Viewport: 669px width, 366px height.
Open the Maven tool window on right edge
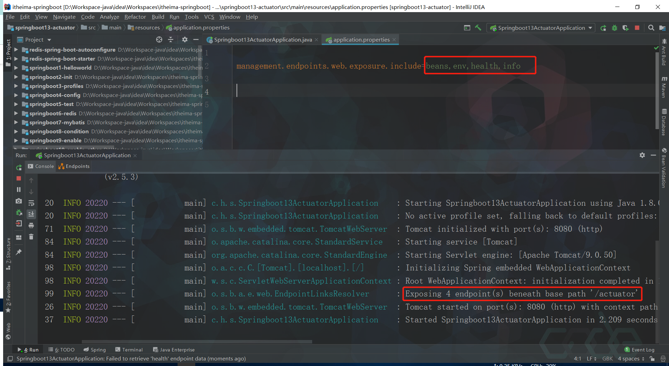point(664,87)
